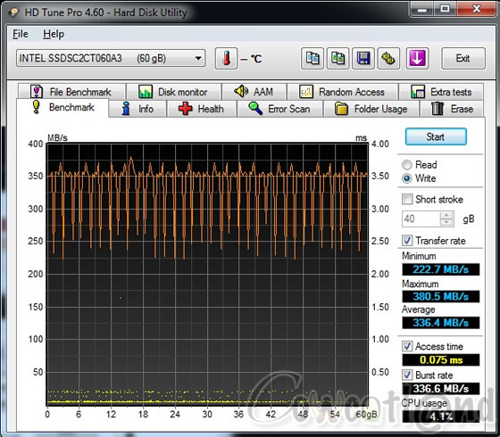Click the Maximum 380.5 MB/s value

(441, 296)
